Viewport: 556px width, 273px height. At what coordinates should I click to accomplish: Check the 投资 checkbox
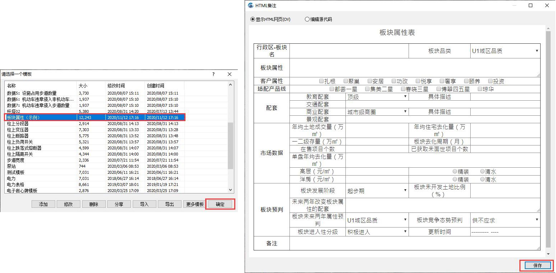490,81
